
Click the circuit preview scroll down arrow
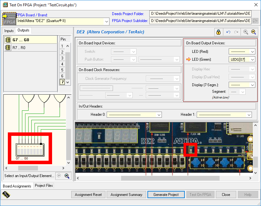pyautogui.click(x=68, y=163)
